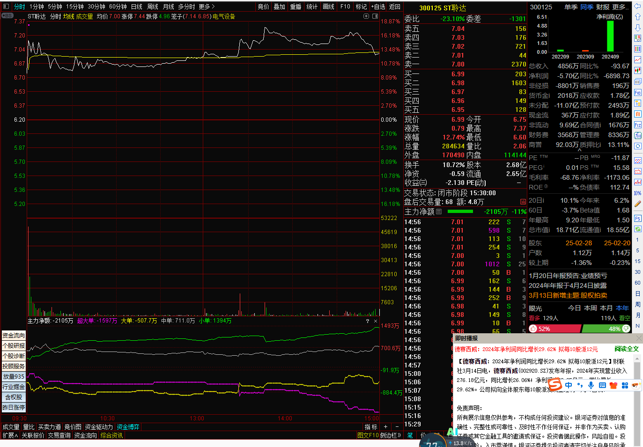Open the red after-hours trading detail icon
The height and width of the screenshot is (447, 643).
(x=523, y=202)
